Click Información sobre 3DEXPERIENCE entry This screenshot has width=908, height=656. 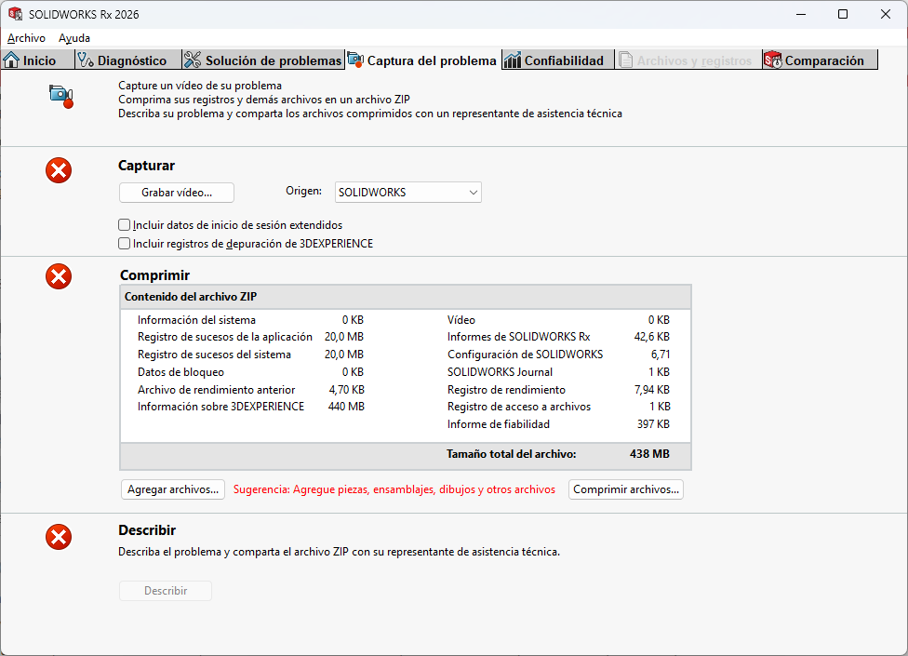click(x=220, y=407)
